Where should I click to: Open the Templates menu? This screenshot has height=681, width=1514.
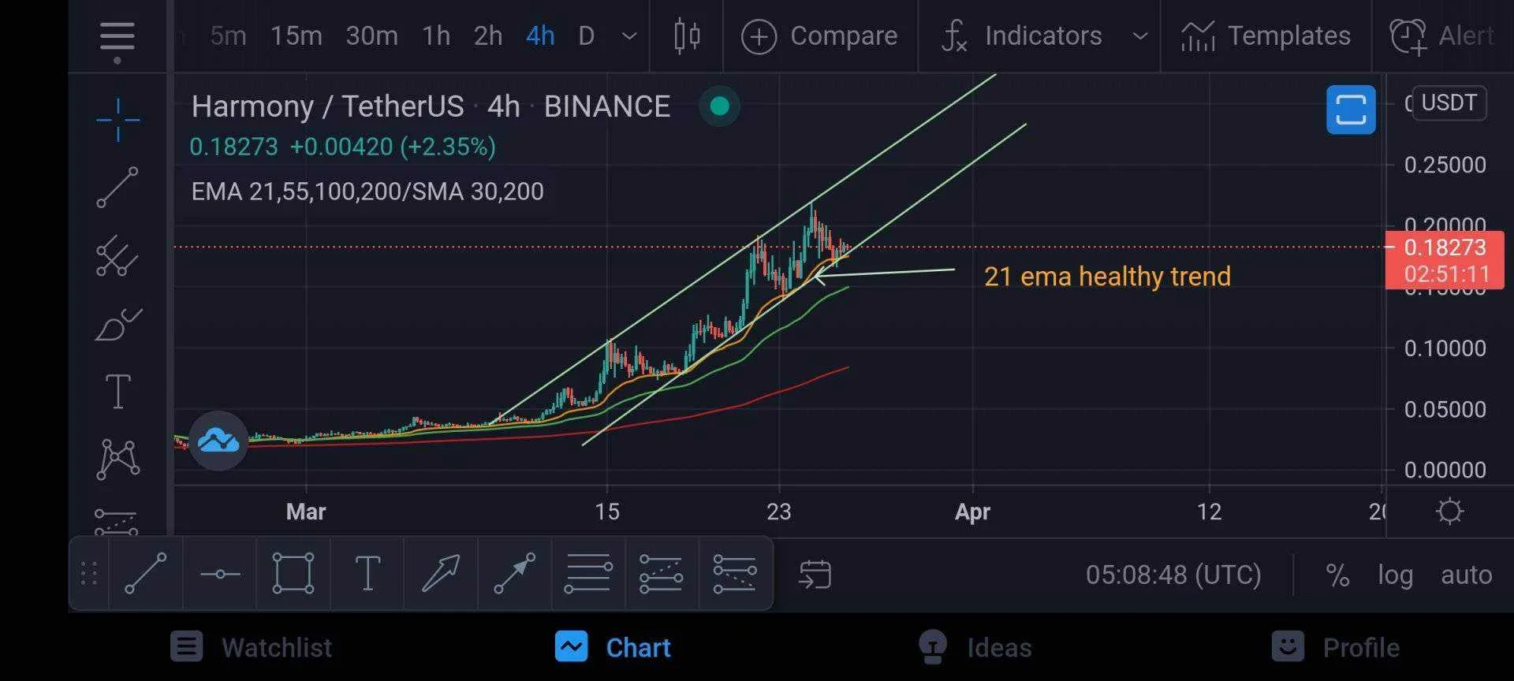tap(1266, 36)
